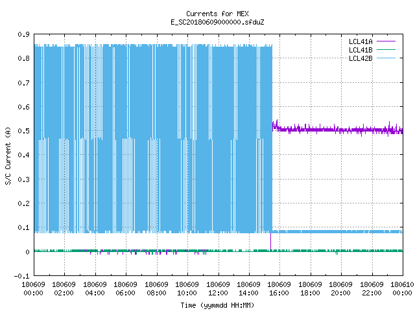Click the 'S/C Current (A)' y-axis label
The image size is (415, 311).
8,155
